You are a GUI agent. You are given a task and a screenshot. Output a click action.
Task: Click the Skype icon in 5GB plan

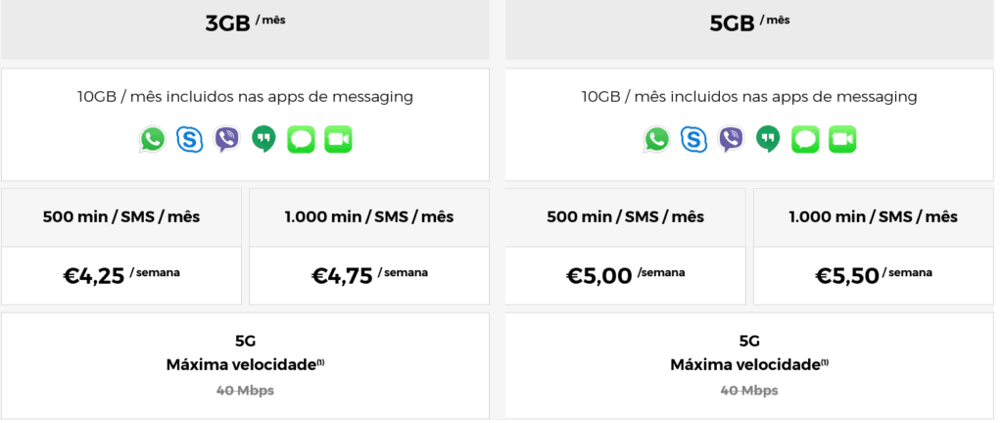tap(693, 139)
